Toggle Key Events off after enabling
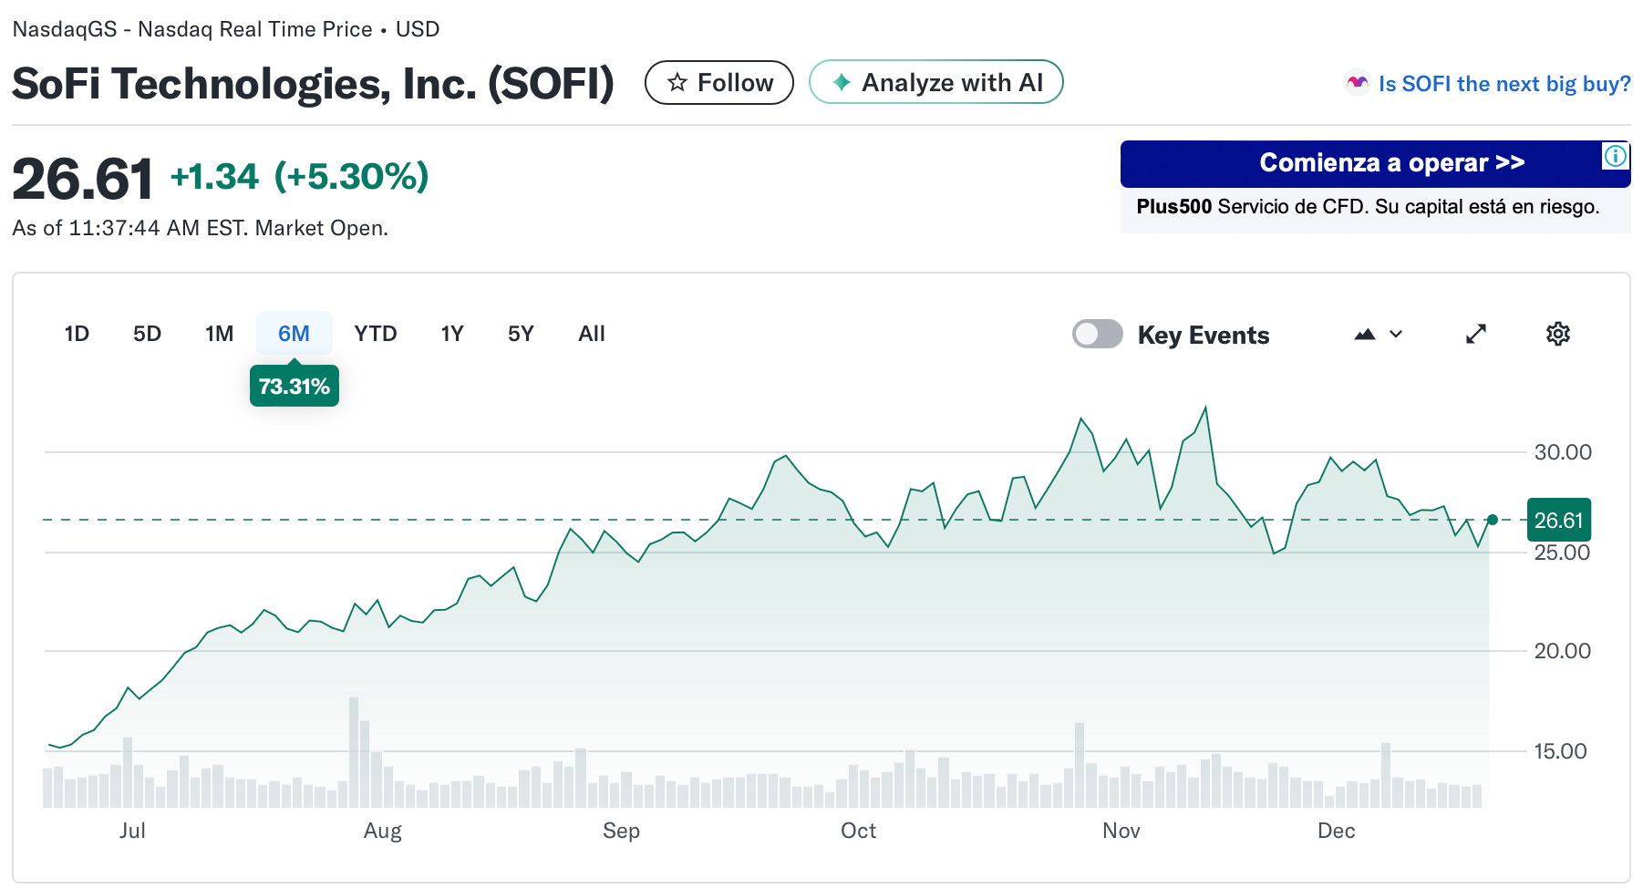This screenshot has width=1643, height=889. [1097, 334]
